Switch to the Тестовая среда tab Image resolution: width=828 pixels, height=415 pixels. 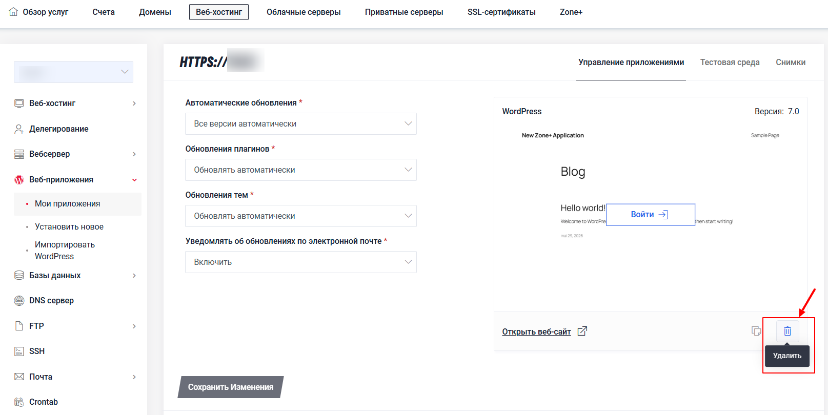730,62
